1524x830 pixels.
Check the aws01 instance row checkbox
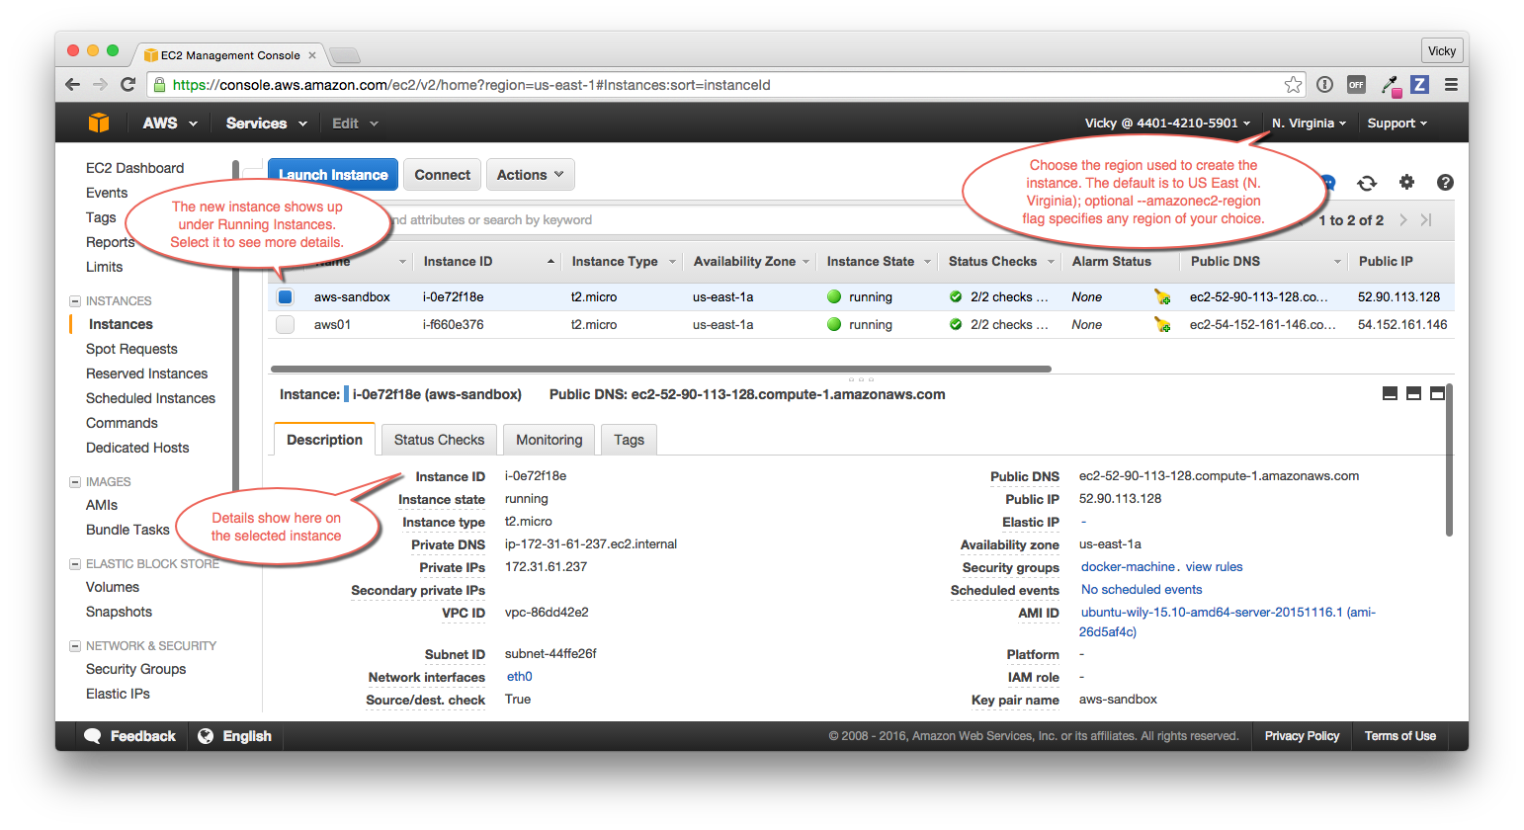click(285, 324)
